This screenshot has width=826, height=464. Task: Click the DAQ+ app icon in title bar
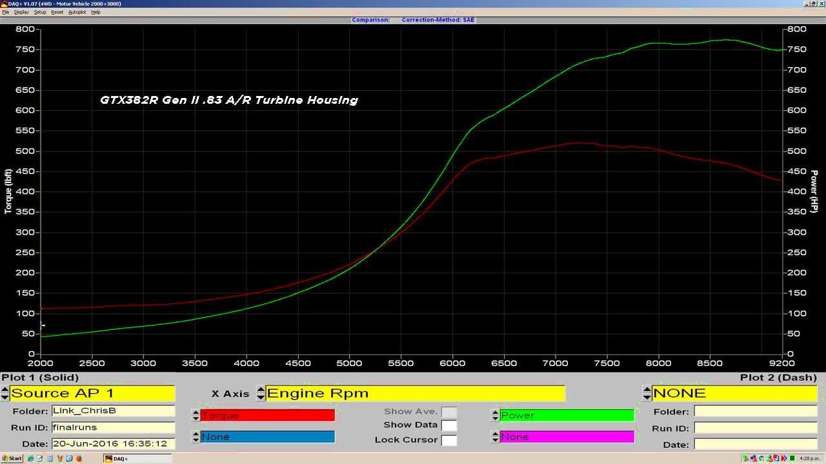click(x=3, y=4)
